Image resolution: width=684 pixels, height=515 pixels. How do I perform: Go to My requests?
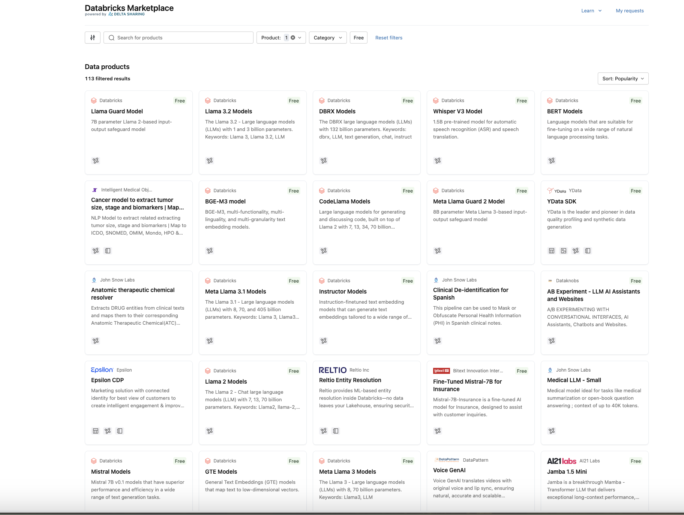630,11
